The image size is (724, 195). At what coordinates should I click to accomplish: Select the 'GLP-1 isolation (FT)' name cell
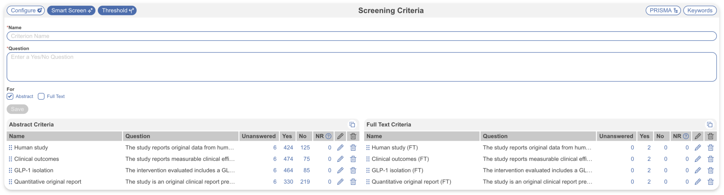pos(397,170)
